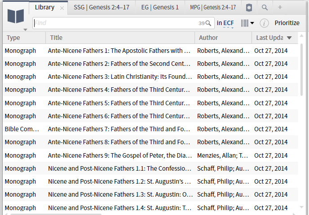Open the search magnifier tab
Image resolution: width=309 pixels, height=215 pixels.
tap(265, 8)
